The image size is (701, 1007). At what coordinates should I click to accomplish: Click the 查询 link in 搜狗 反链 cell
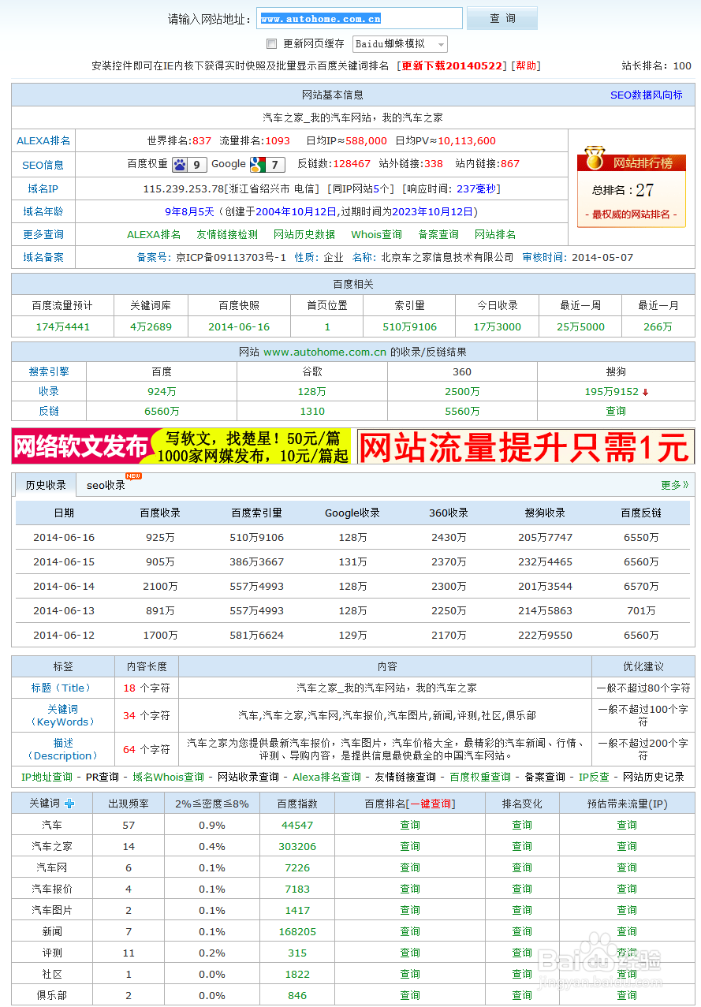616,412
